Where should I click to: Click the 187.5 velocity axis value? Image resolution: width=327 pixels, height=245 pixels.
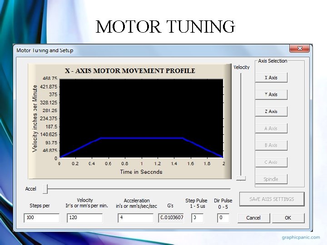[x=51, y=127]
